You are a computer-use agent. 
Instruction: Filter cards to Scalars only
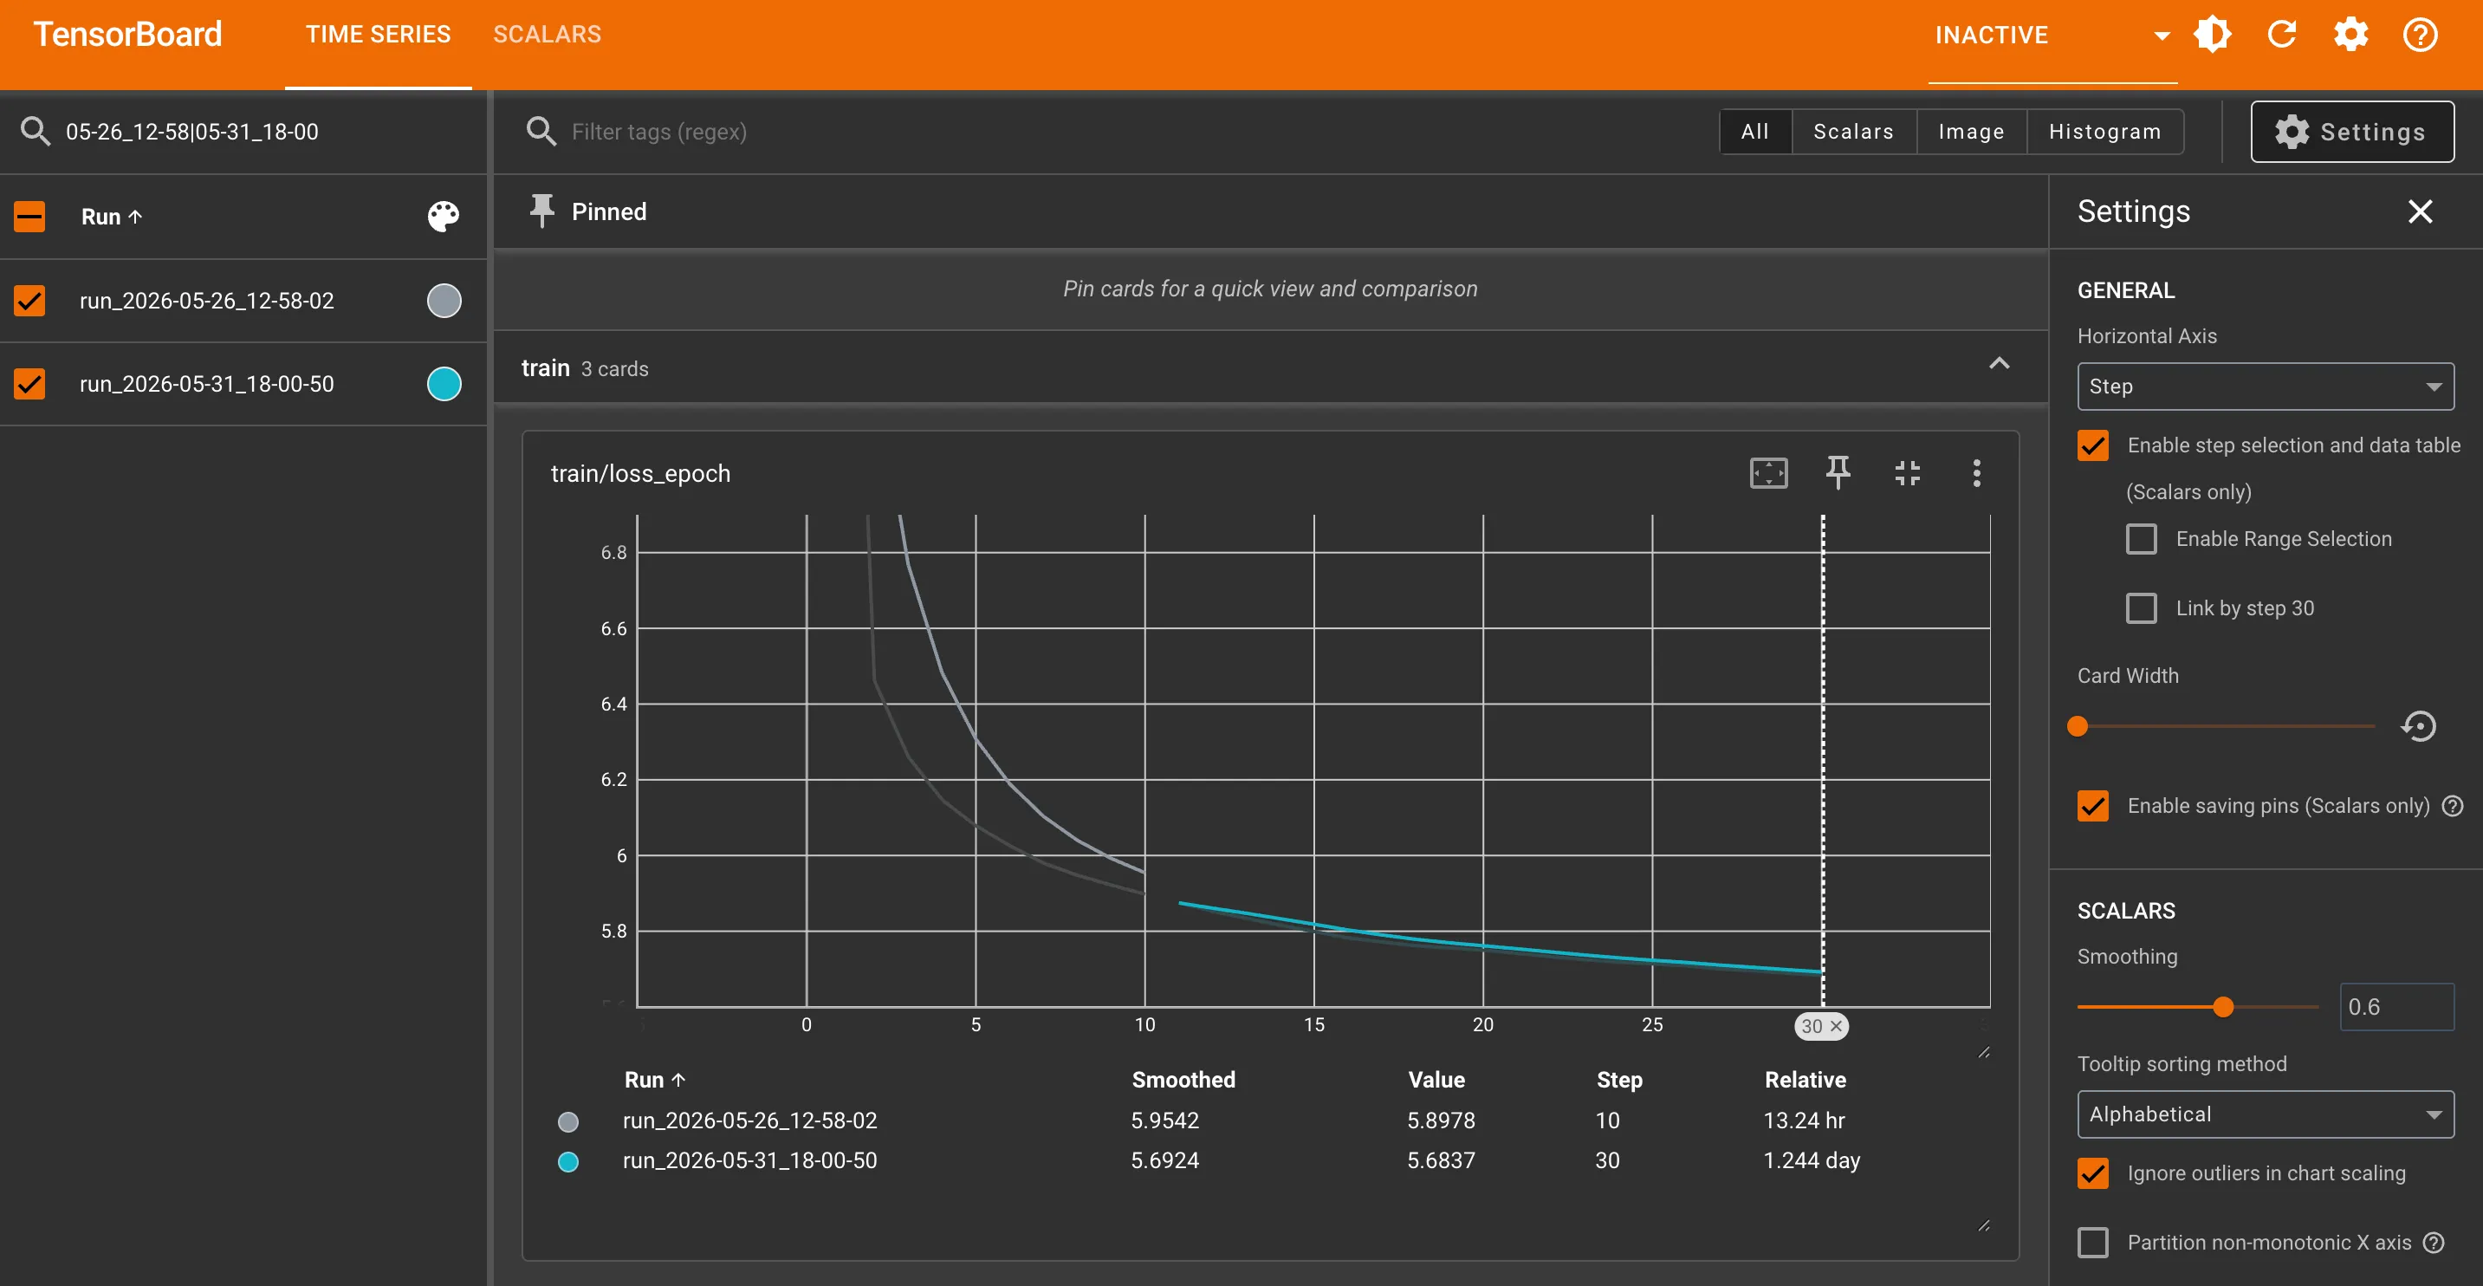1852,131
